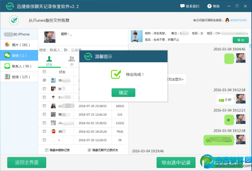Click avatar of 2016-07-20 23:38:52 contact row
Image resolution: width=252 pixels, height=171 pixels.
53,106
